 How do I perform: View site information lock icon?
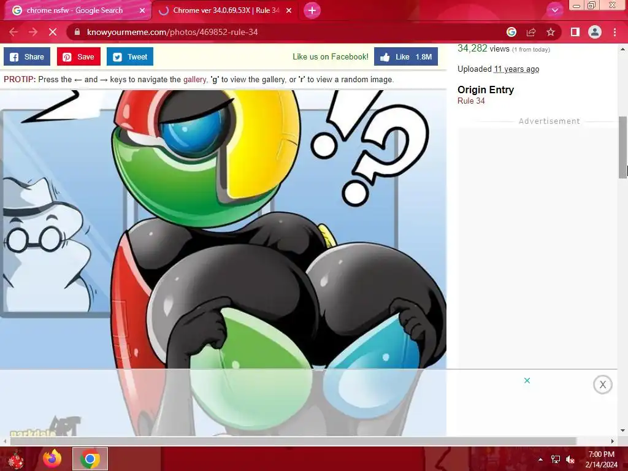tap(77, 32)
